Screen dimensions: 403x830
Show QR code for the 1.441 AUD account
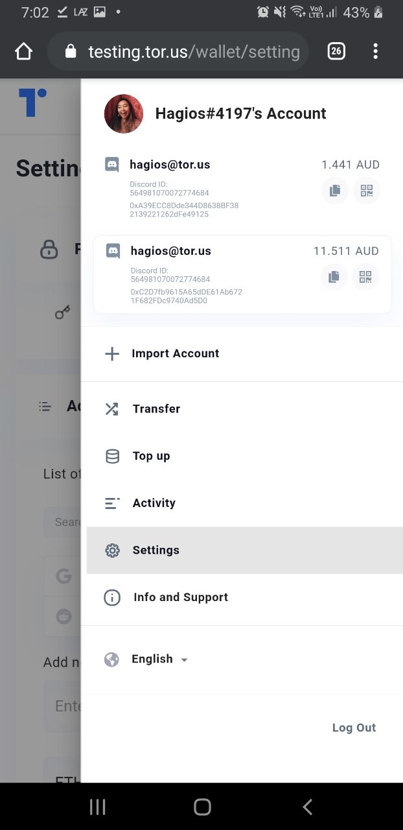pos(367,191)
